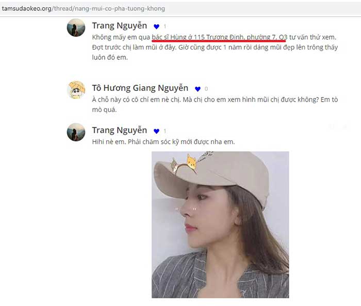Viewport: 361px width, 306px height.
Task: Click the text 'À chỗ này có cô chỉ em nè chị'
Action: (136, 100)
